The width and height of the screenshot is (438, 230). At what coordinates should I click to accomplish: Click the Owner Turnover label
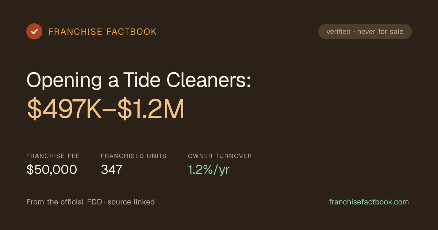(x=220, y=156)
